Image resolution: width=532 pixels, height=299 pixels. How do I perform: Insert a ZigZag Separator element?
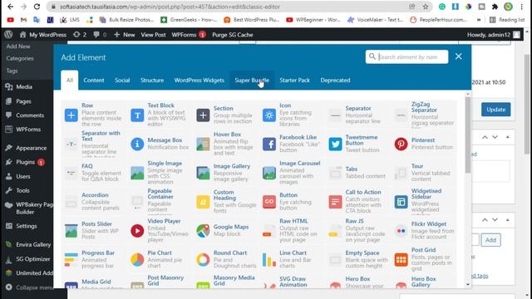[423, 115]
